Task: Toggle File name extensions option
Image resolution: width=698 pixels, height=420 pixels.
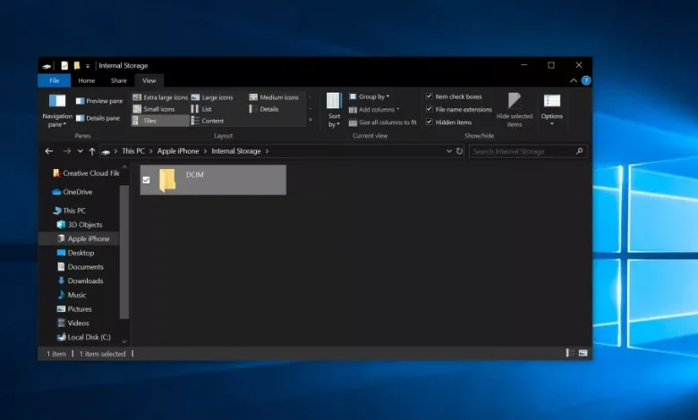Action: tap(459, 109)
